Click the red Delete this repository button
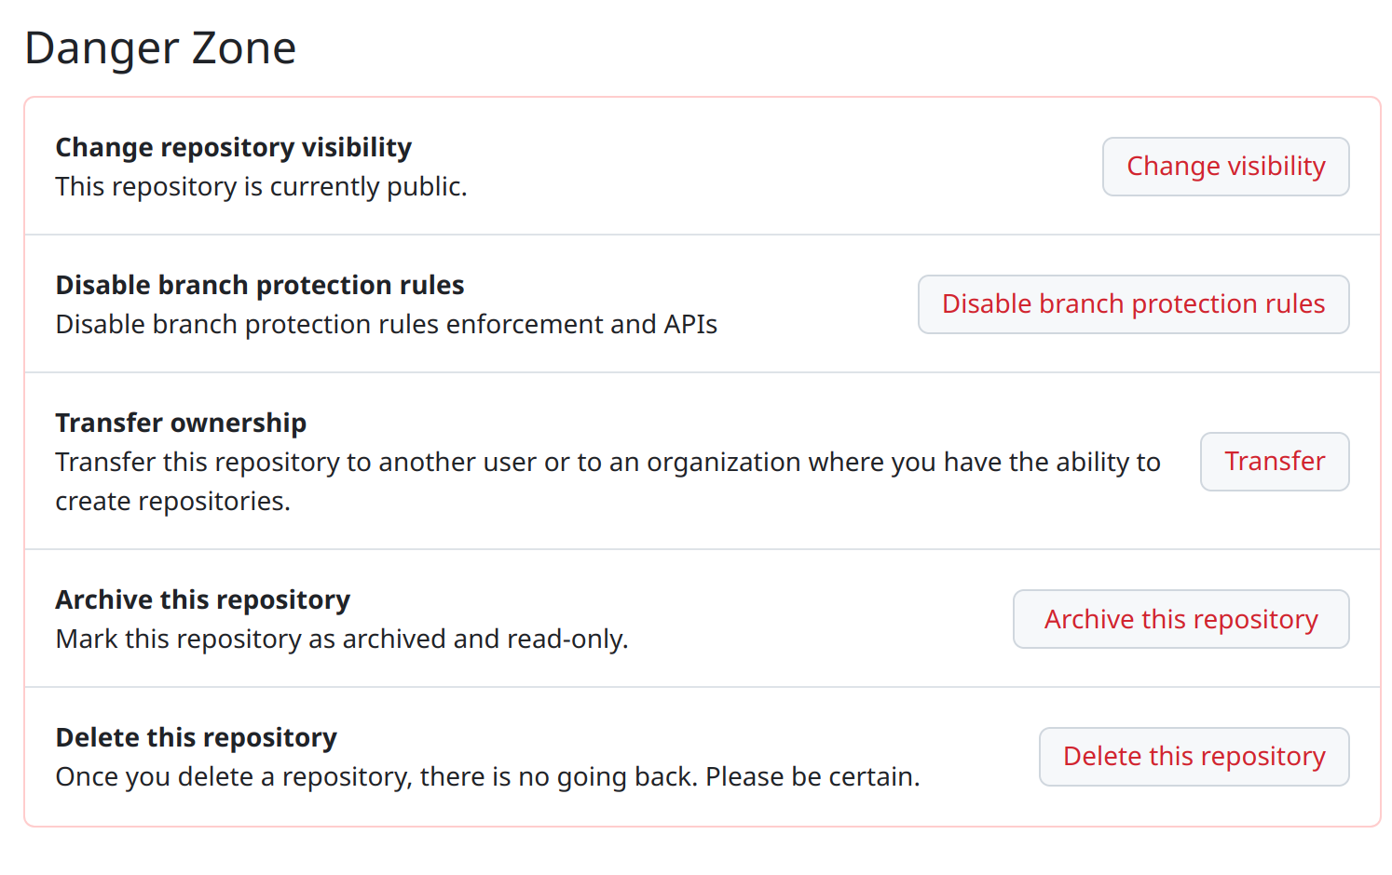This screenshot has height=875, width=1392. point(1194,757)
